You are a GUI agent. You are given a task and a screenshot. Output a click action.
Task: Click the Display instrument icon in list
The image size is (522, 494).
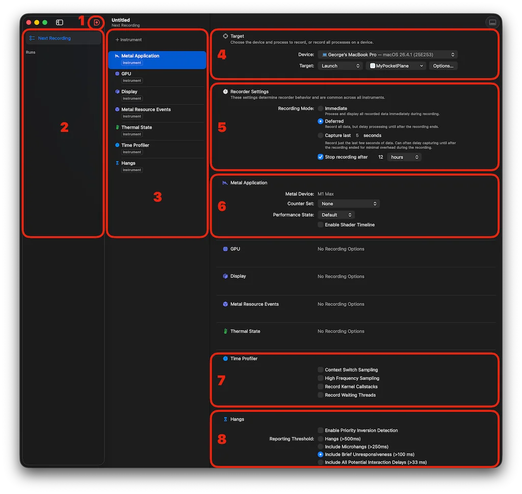pos(117,92)
